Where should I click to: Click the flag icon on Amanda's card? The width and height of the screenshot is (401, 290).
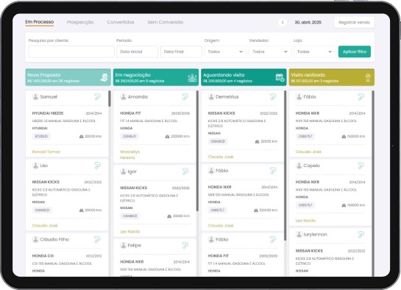click(185, 97)
